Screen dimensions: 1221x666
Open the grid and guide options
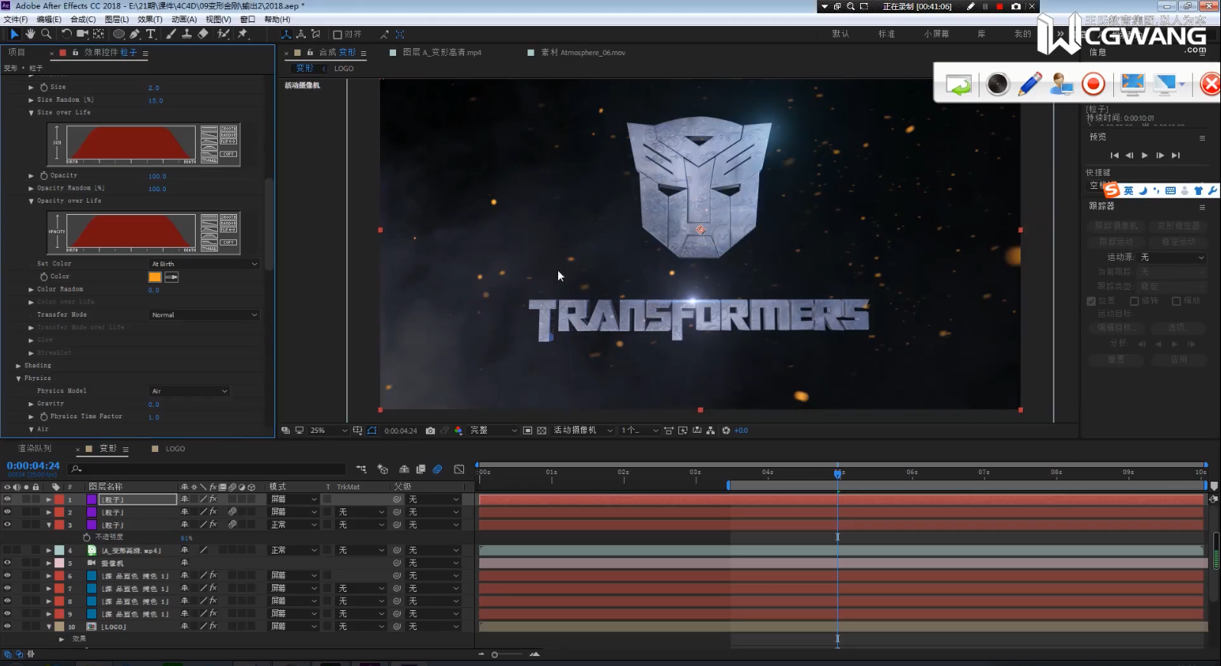coord(357,430)
